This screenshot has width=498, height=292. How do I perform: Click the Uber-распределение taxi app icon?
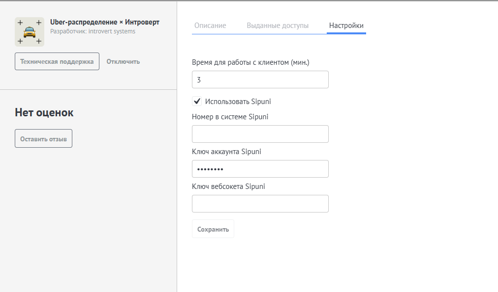coord(30,32)
